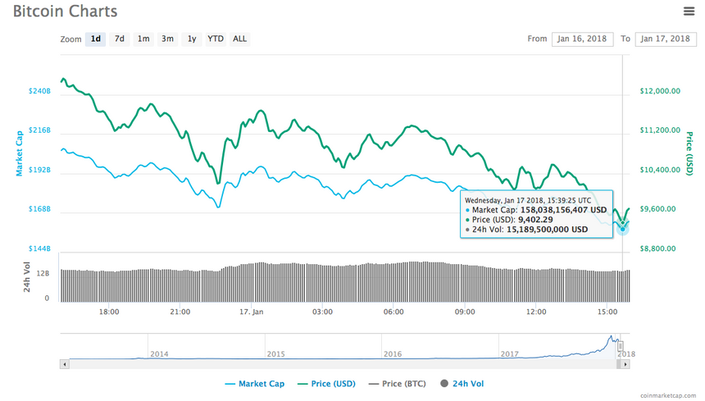The height and width of the screenshot is (401, 705).
Task: Switch zoom to 7d
Action: (x=120, y=39)
